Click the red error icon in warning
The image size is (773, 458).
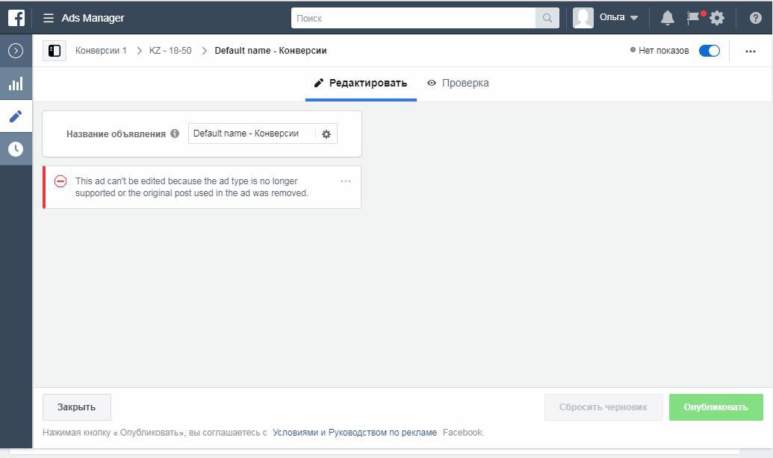[60, 182]
